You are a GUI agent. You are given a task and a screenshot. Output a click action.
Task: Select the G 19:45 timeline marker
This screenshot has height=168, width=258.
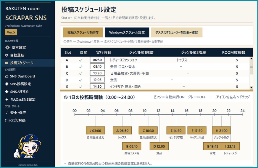212,146
